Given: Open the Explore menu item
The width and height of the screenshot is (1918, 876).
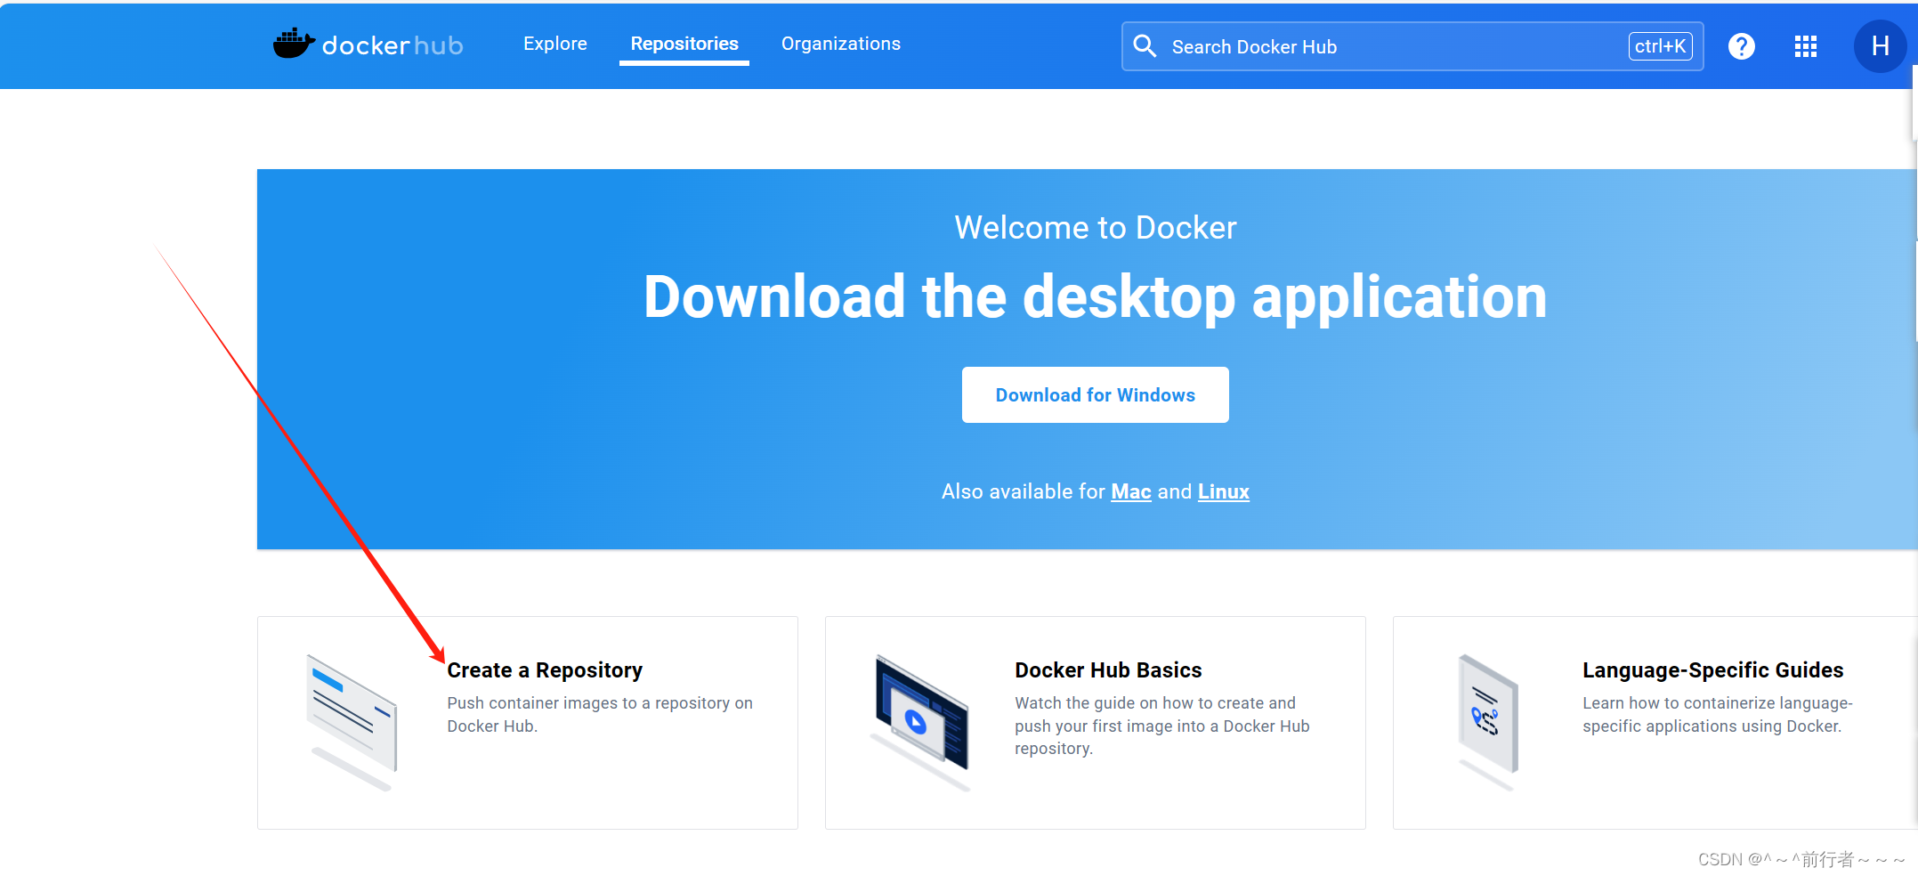Looking at the screenshot, I should pyautogui.click(x=555, y=44).
